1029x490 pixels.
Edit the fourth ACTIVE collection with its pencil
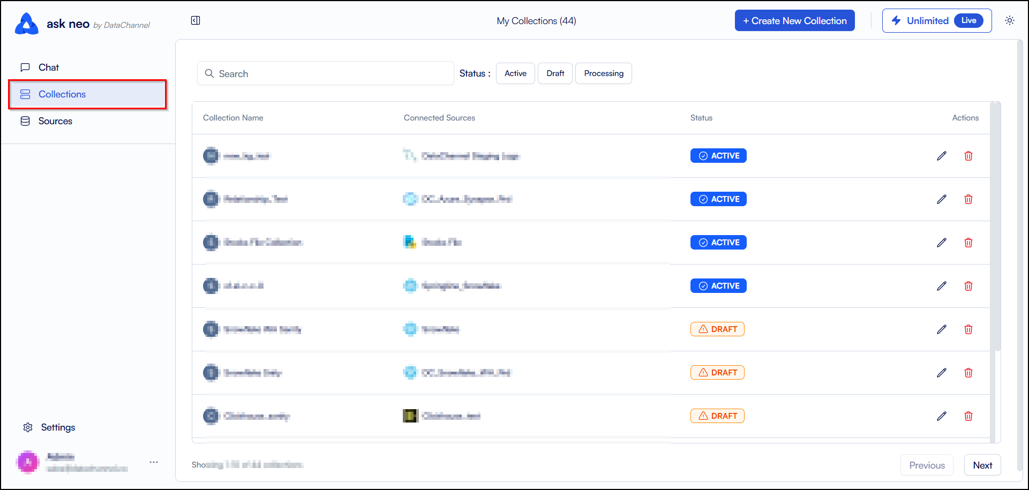942,286
